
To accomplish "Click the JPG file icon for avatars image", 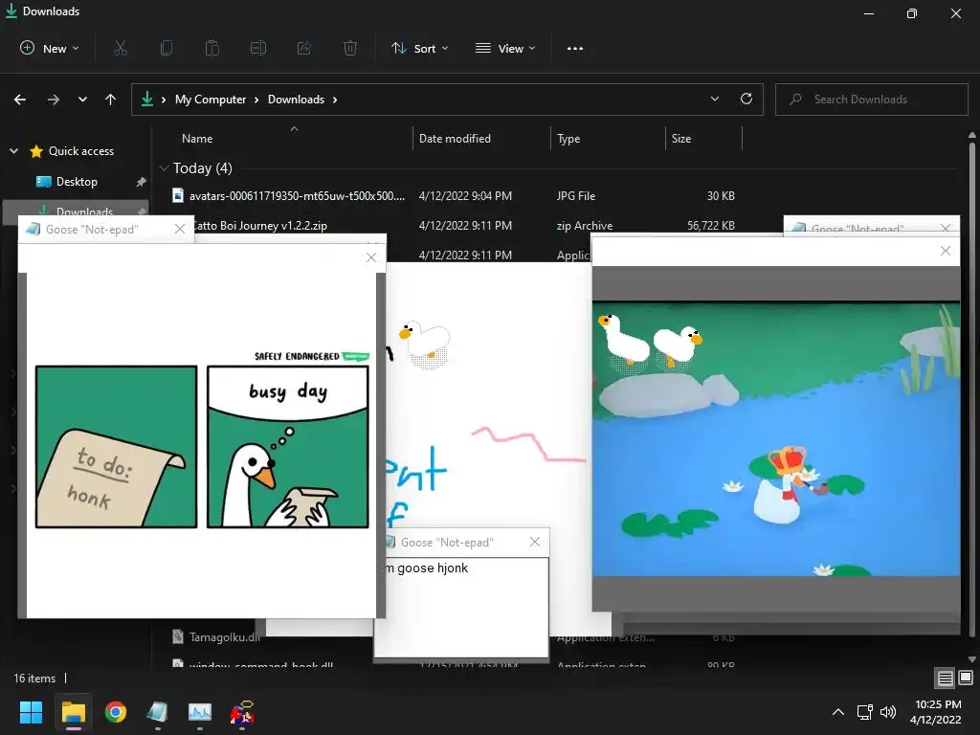I will click(178, 195).
